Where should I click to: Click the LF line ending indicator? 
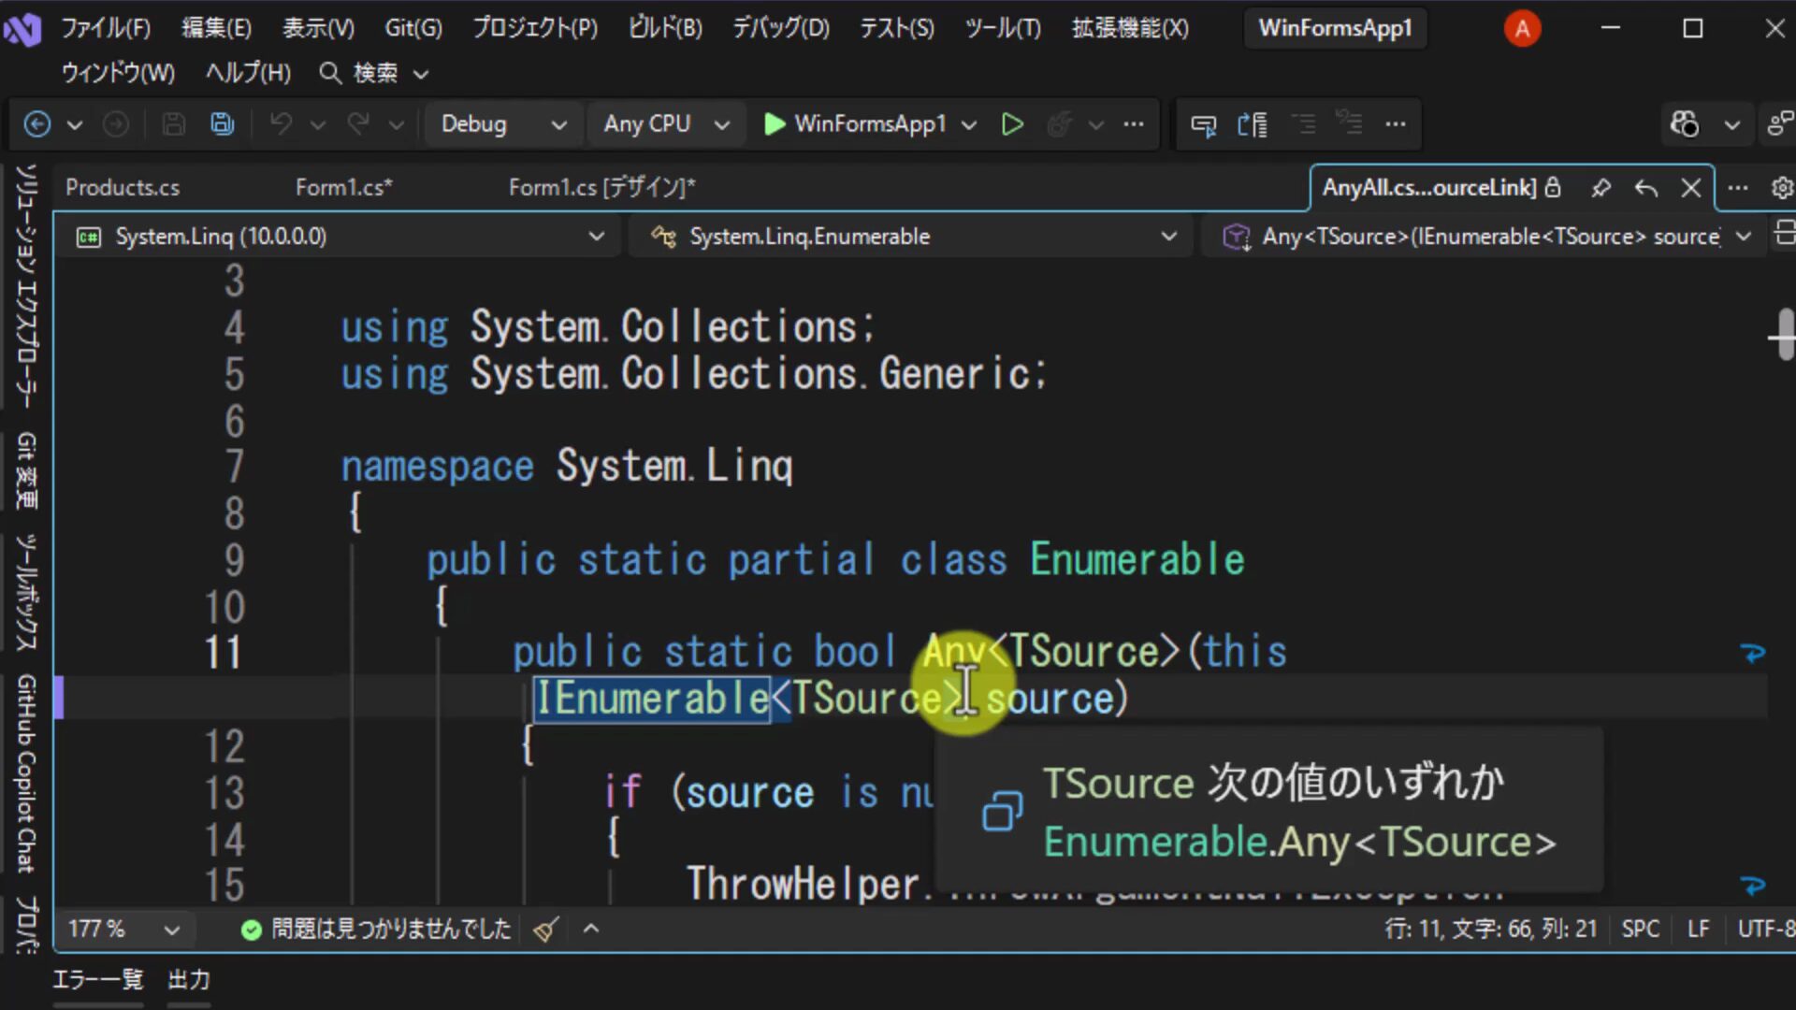point(1698,929)
